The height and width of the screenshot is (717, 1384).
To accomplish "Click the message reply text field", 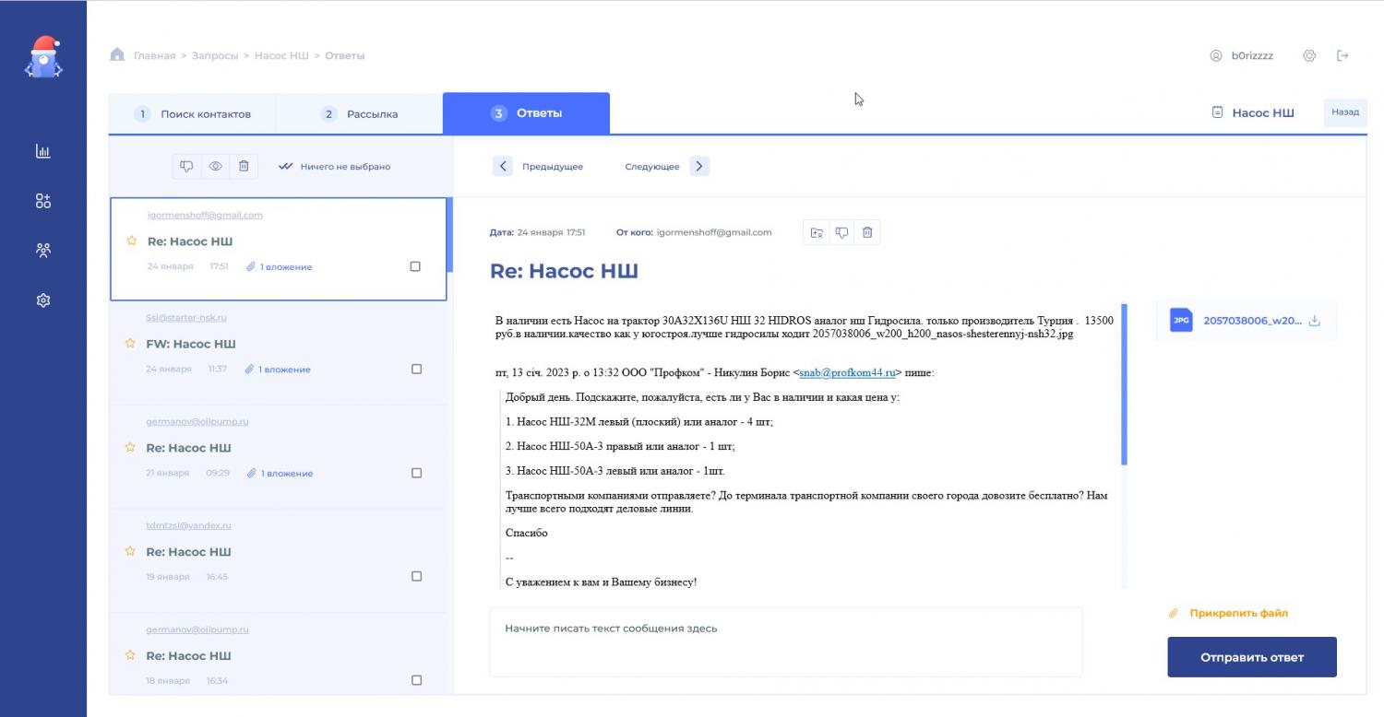I will click(x=785, y=642).
